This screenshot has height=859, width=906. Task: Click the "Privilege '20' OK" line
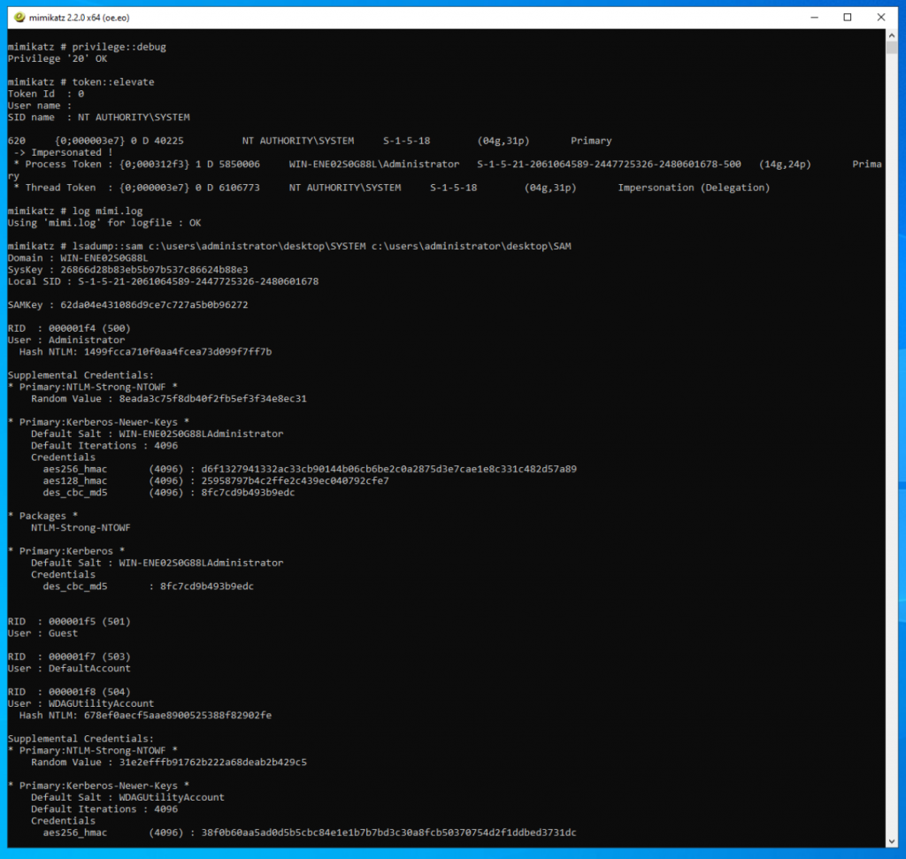(x=58, y=59)
